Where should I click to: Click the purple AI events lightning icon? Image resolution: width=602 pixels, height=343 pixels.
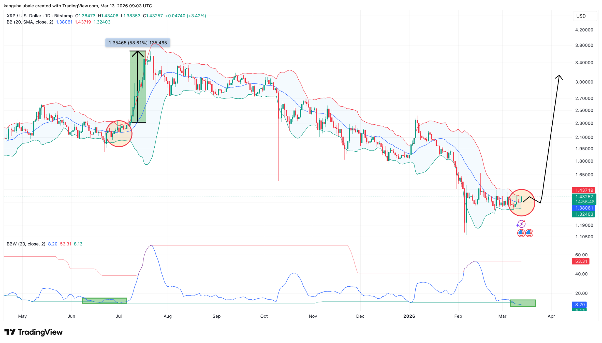pyautogui.click(x=521, y=224)
